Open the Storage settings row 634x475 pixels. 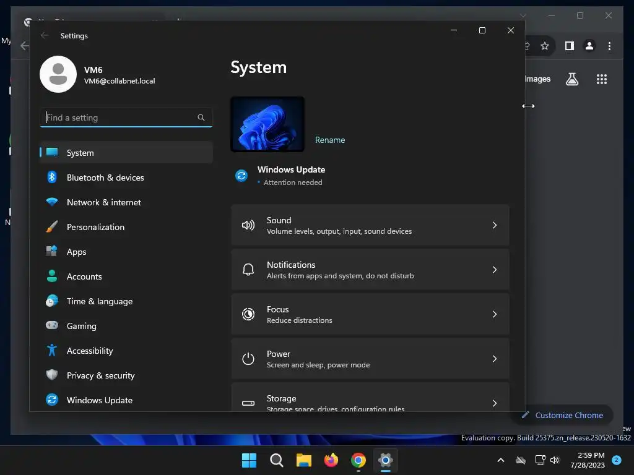(370, 397)
